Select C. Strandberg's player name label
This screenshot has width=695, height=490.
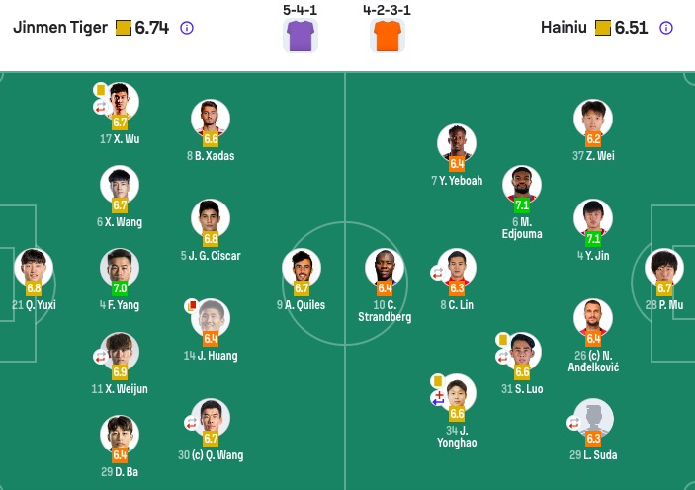click(x=385, y=310)
